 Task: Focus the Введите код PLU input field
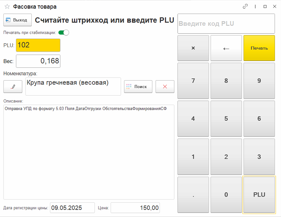[x=226, y=24]
